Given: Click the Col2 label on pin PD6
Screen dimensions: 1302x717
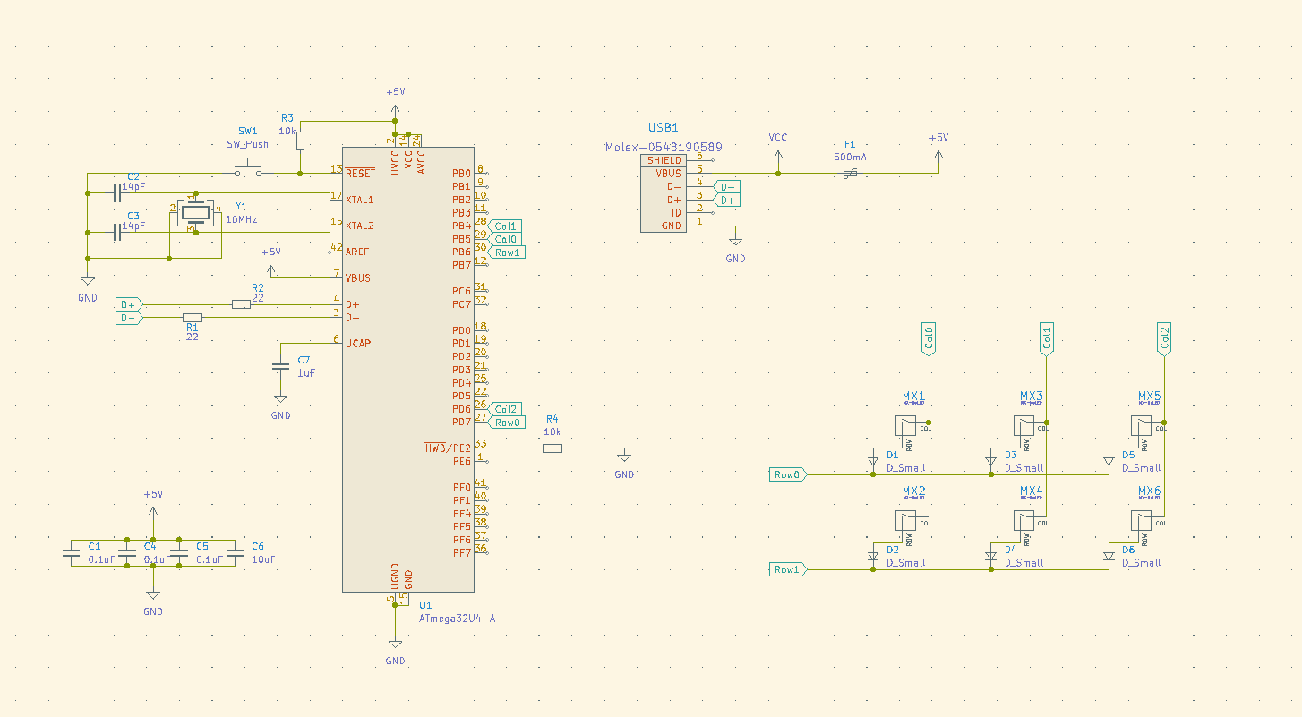Looking at the screenshot, I should coord(504,409).
